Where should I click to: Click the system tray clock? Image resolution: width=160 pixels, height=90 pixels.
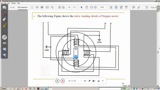tap(155, 88)
